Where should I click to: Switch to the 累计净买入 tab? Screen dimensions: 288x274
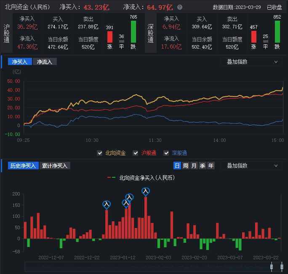point(55,166)
